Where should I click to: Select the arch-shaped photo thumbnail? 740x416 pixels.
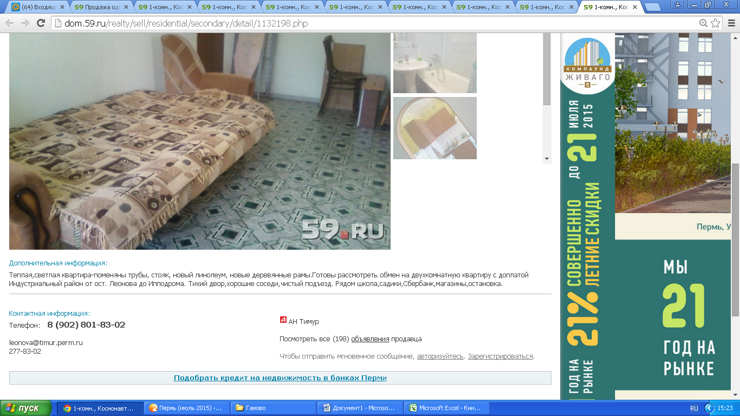[x=435, y=128]
